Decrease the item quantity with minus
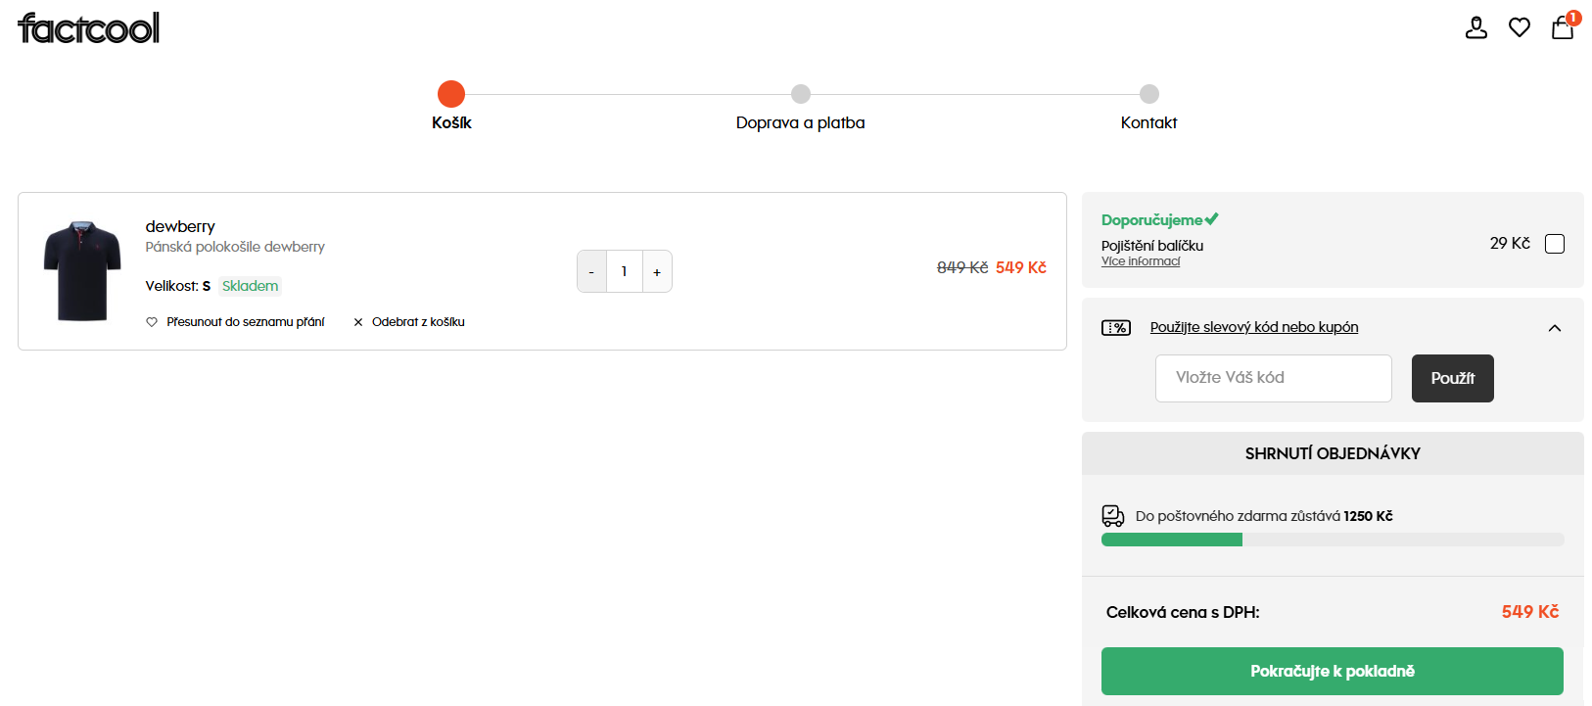Image resolution: width=1592 pixels, height=706 pixels. [591, 272]
